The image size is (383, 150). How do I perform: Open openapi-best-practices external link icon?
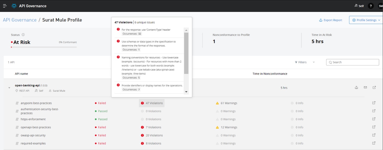pos(374,127)
